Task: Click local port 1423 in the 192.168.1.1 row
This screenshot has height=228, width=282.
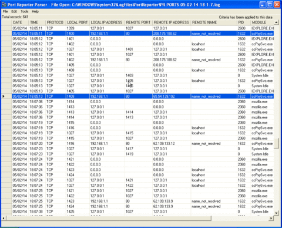Action: pos(78,201)
